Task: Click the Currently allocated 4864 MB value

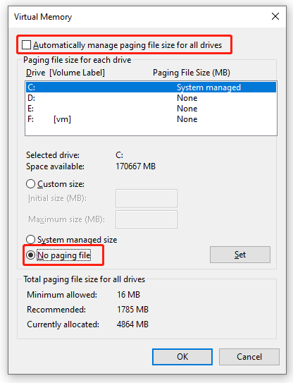Action: click(x=132, y=324)
